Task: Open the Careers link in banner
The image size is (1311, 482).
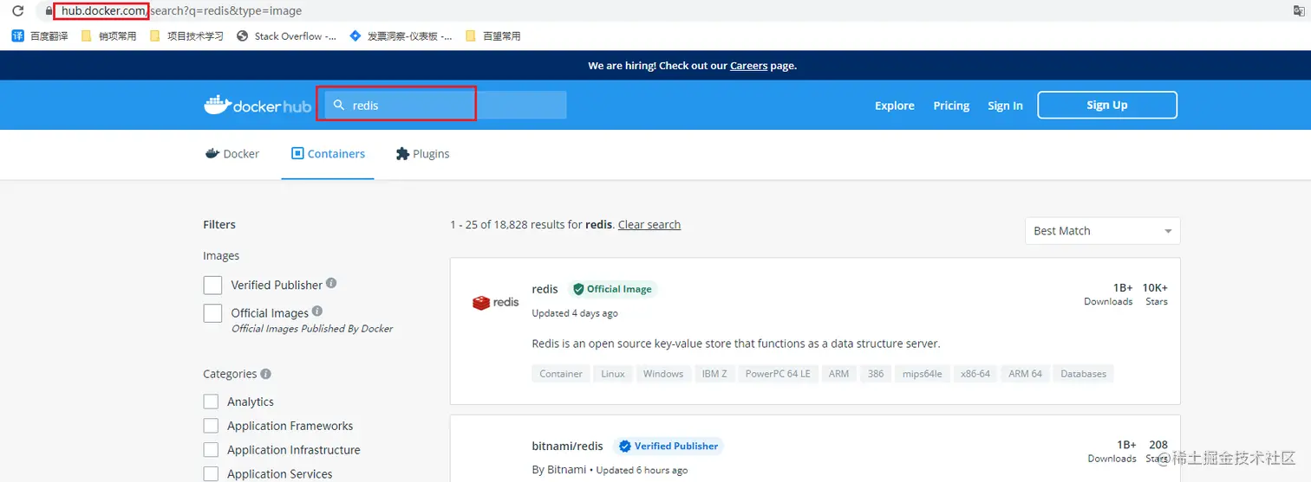Action: 748,66
